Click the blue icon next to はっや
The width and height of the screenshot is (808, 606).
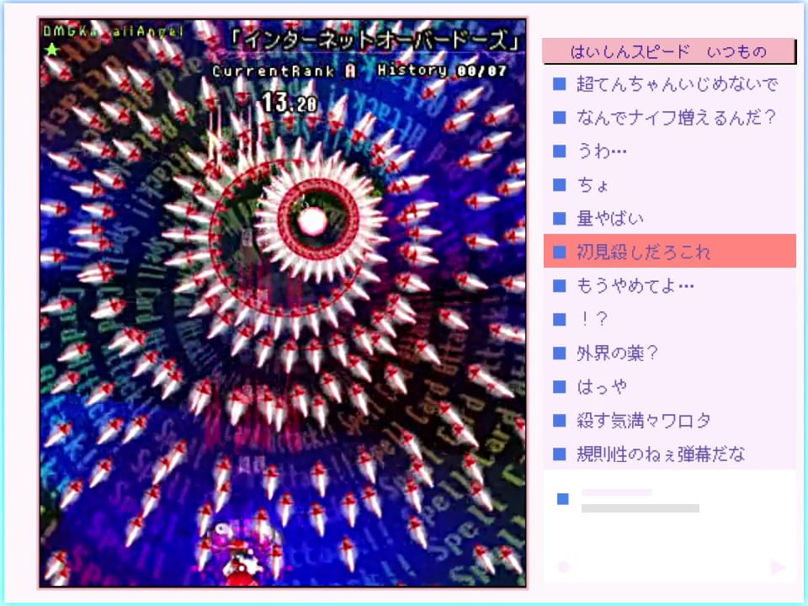pos(560,387)
